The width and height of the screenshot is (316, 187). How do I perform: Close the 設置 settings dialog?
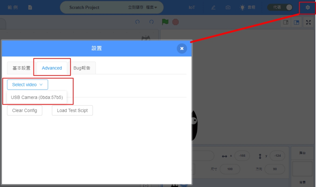pos(182,48)
